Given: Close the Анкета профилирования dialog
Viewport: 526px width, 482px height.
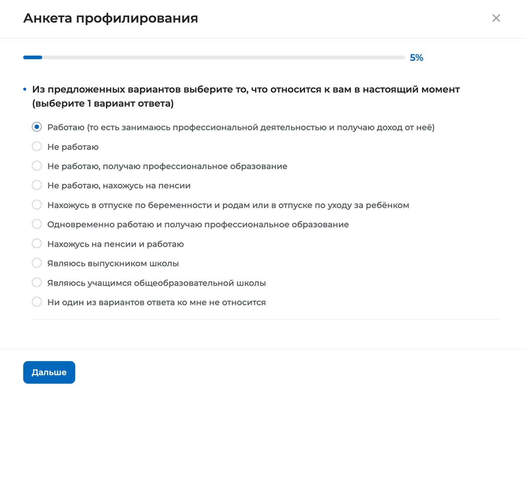Looking at the screenshot, I should coord(496,18).
